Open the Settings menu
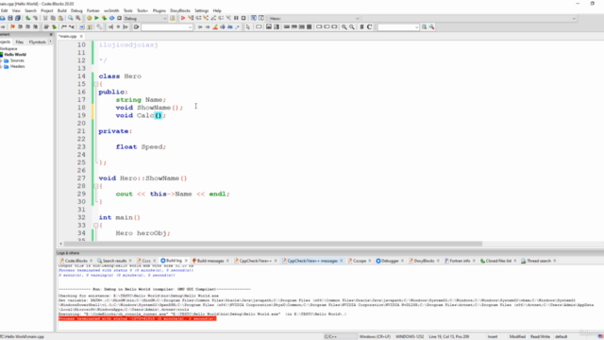Viewport: 604px width, 340px height. [201, 10]
